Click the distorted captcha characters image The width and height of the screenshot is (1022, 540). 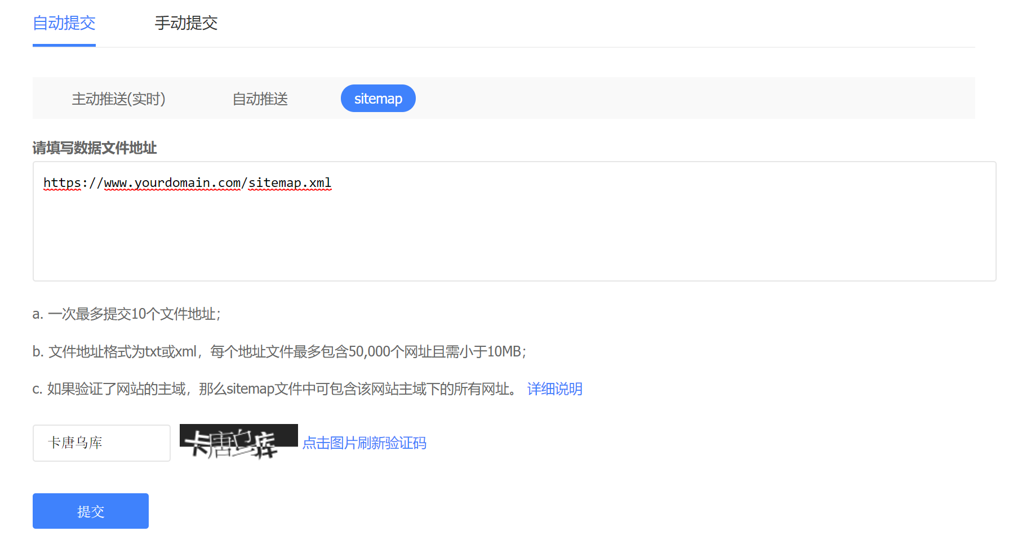pos(238,443)
